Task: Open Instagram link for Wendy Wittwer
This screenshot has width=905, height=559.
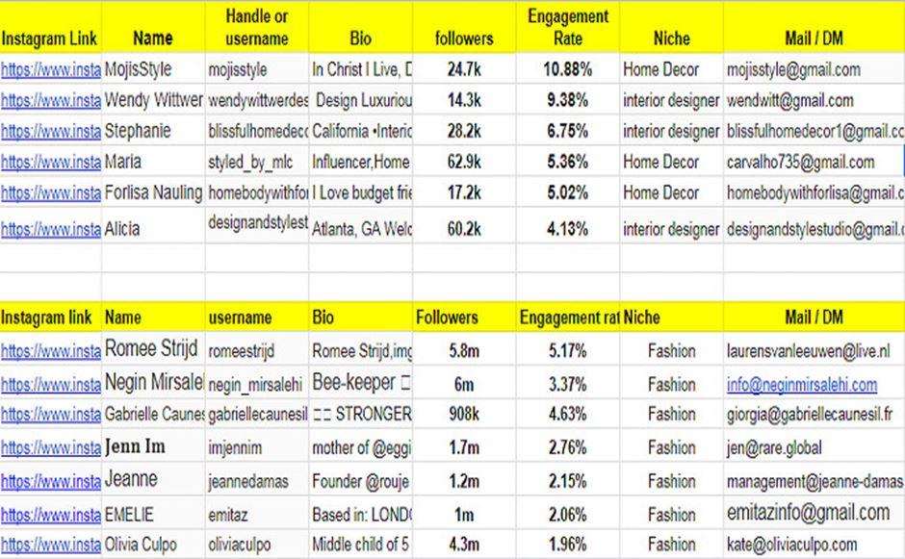Action: pyautogui.click(x=50, y=101)
